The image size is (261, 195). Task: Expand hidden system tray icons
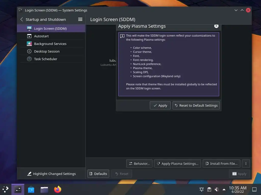(224, 189)
